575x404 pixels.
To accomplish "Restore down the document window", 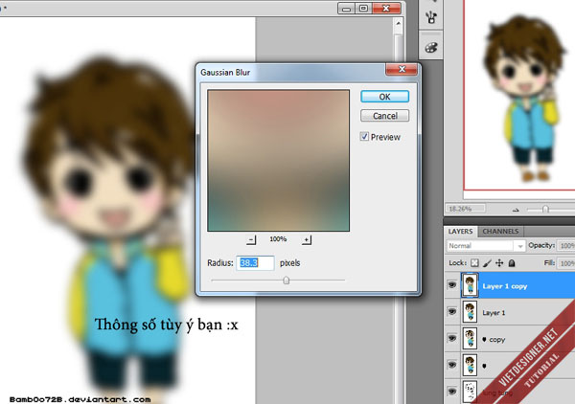I will 363,8.
